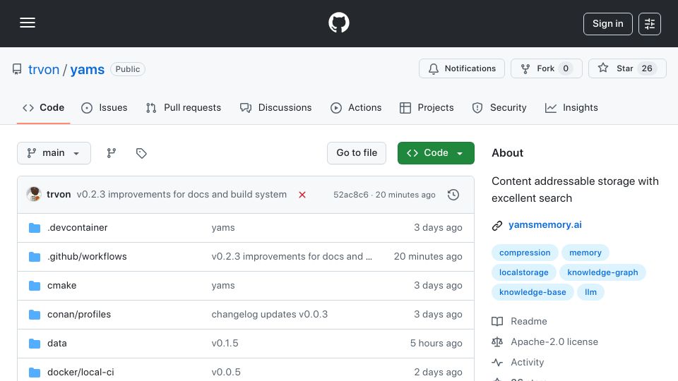
Task: Open the appearance settings icon beside Sign in
Action: pyautogui.click(x=650, y=24)
